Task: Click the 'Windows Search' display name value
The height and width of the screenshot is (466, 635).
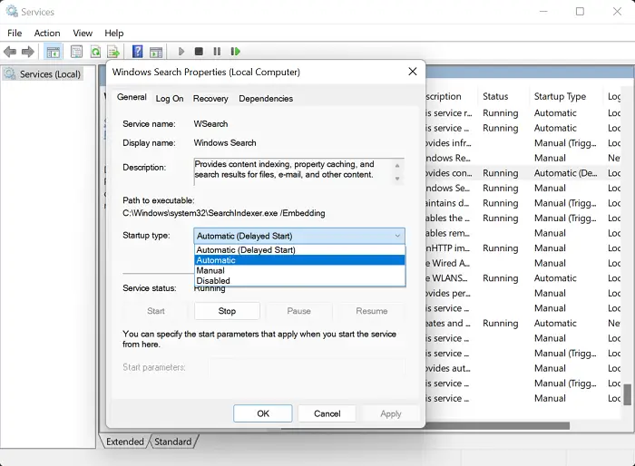Action: pos(225,143)
